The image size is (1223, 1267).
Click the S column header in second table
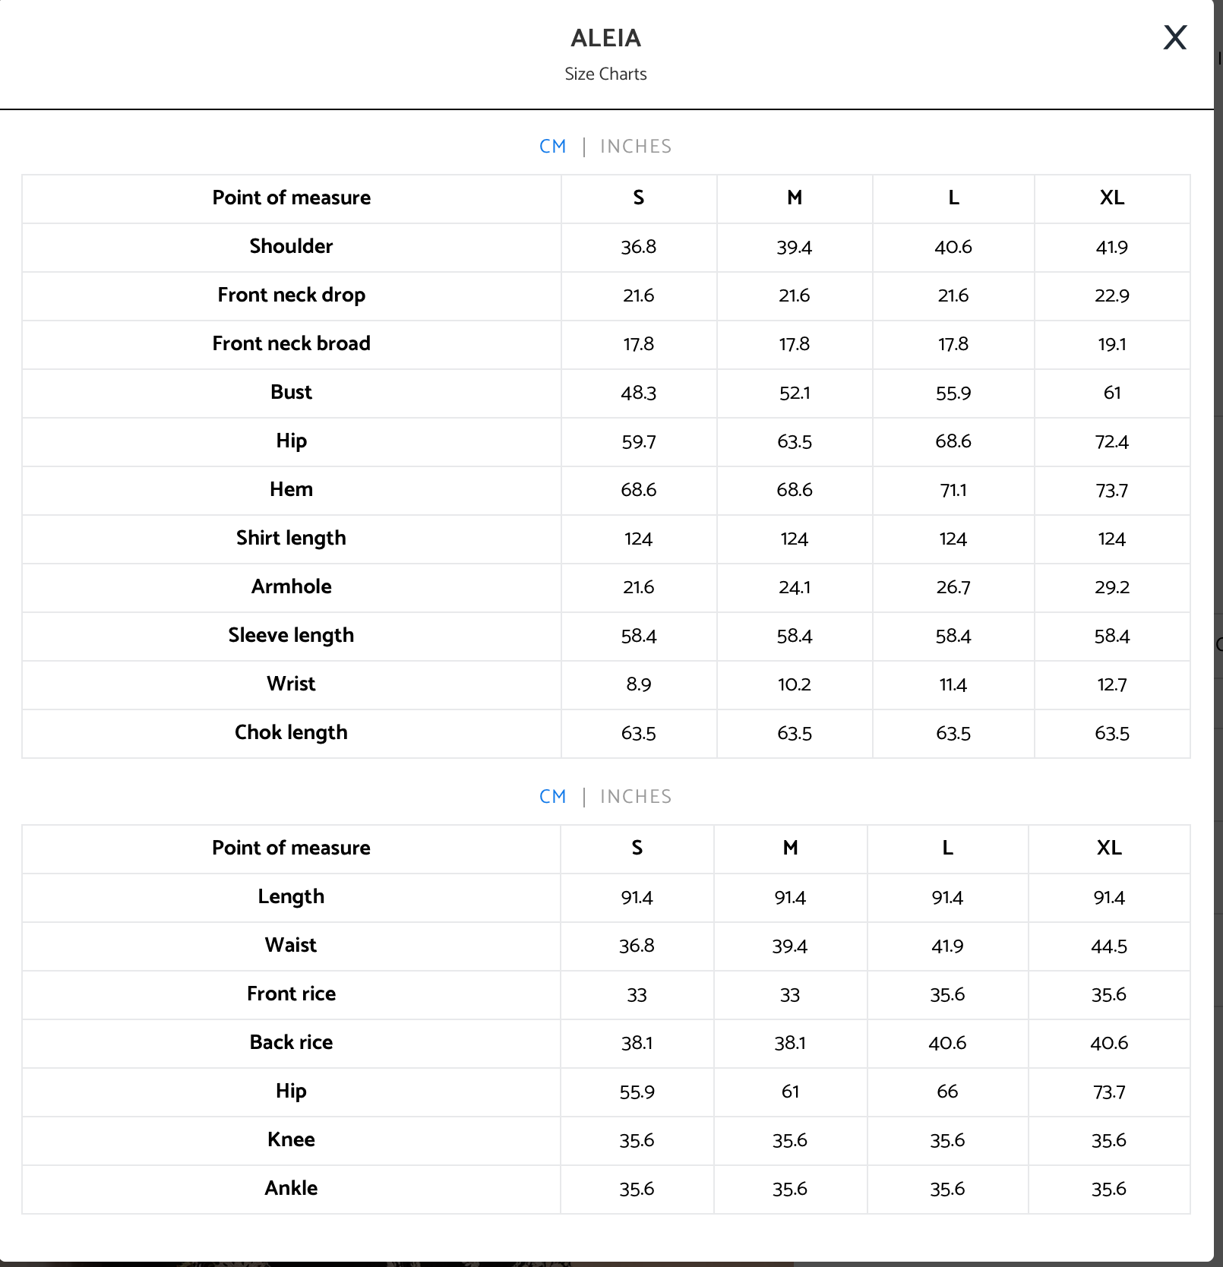coord(637,848)
